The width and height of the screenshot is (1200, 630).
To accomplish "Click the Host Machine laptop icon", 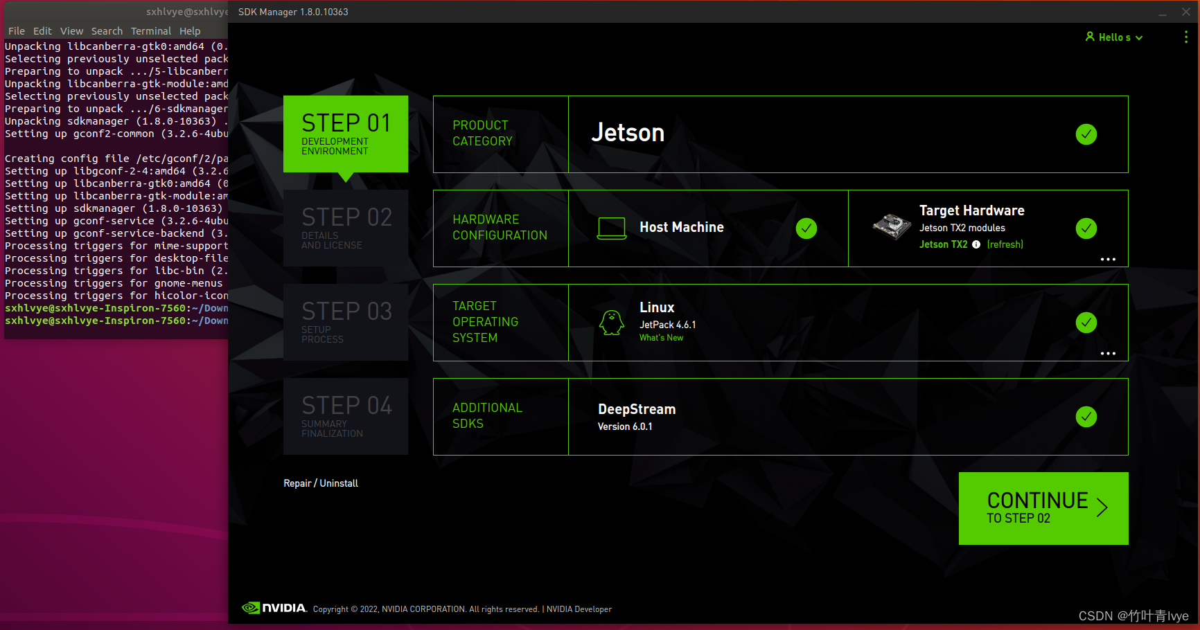I will (612, 227).
